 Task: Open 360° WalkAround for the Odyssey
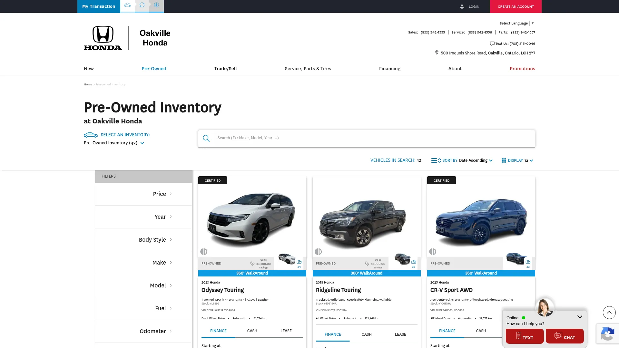[252, 273]
